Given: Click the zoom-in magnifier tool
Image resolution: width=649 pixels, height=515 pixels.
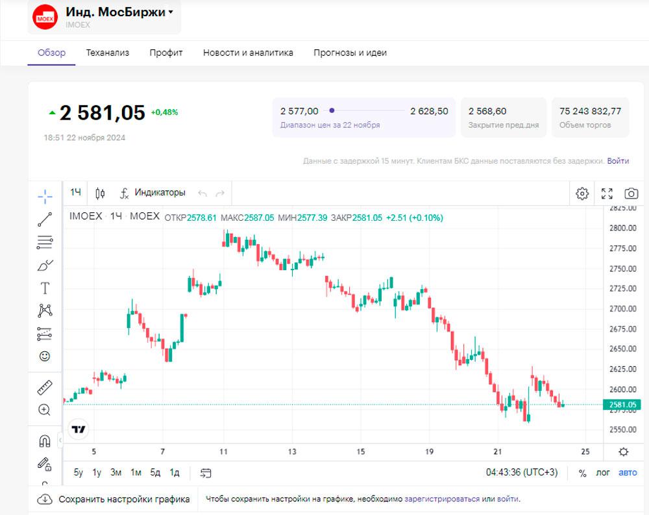Looking at the screenshot, I should click(45, 410).
